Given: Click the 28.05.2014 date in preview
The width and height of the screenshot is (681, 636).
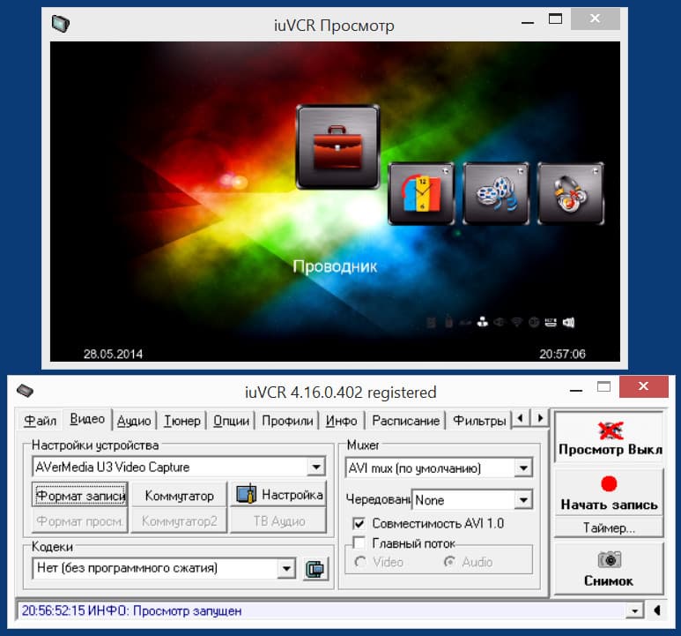Looking at the screenshot, I should [x=113, y=354].
